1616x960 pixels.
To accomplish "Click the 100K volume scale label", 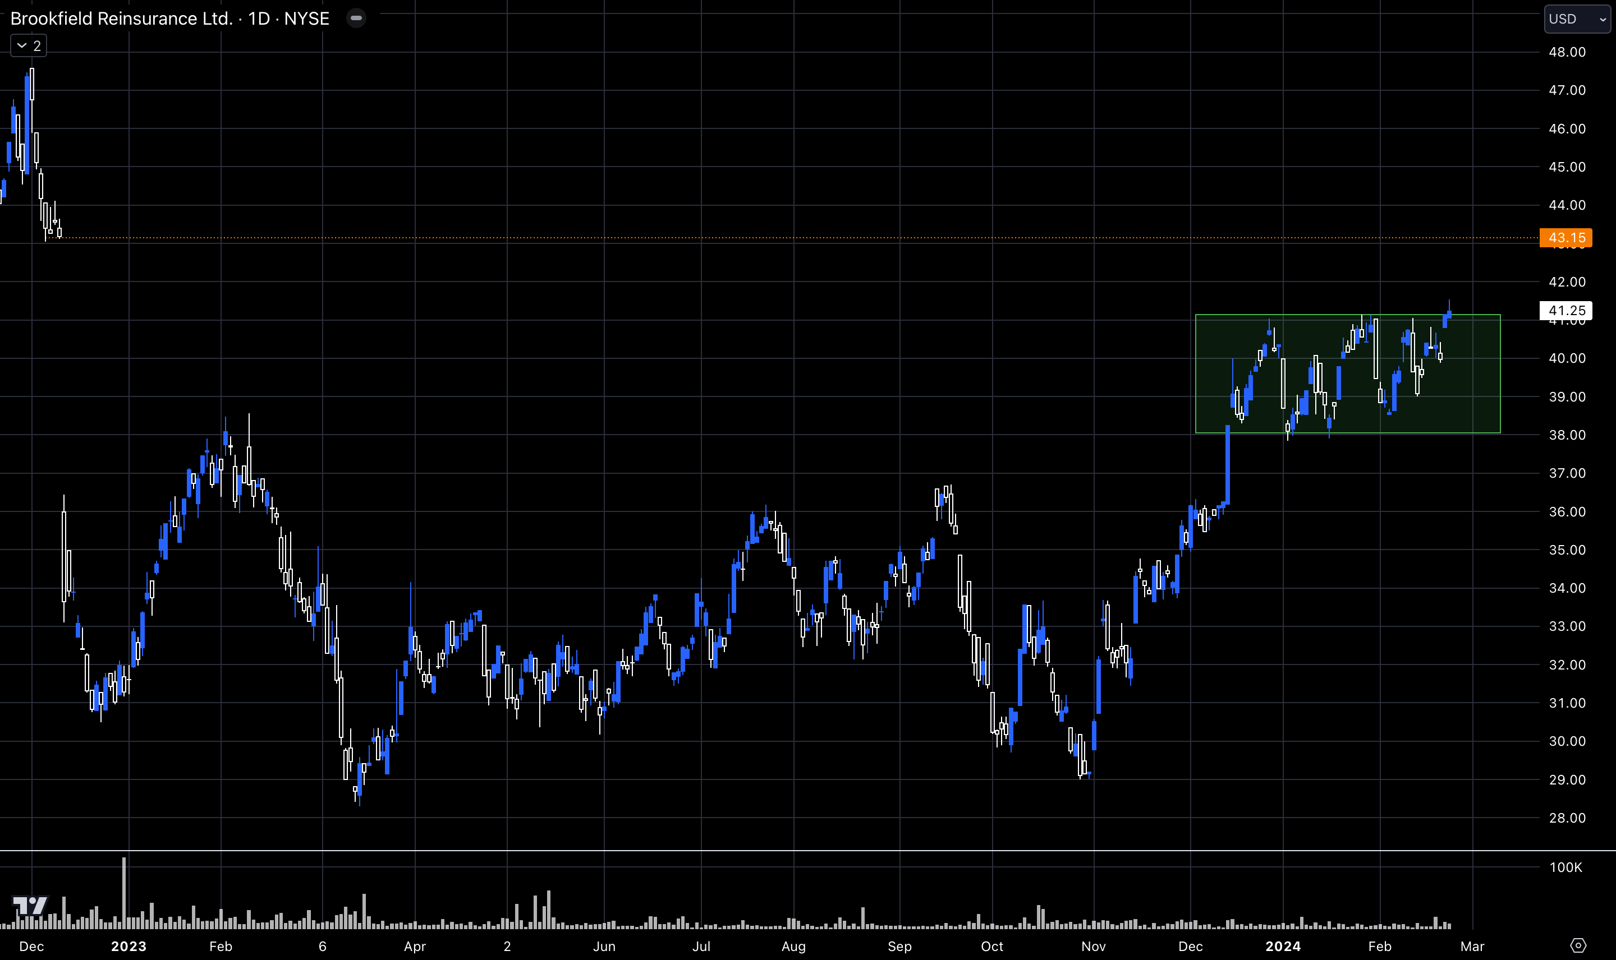I will [1565, 867].
